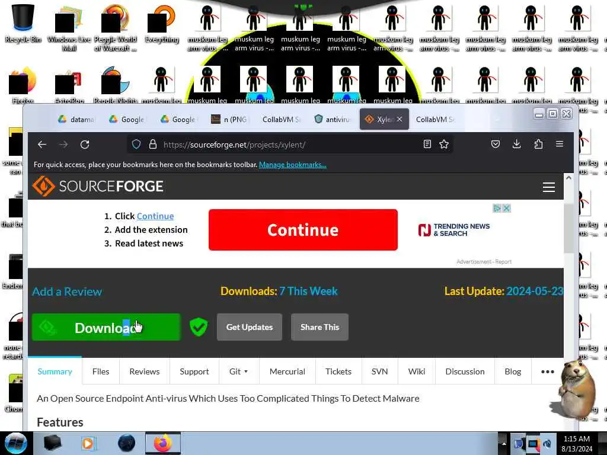Image resolution: width=607 pixels, height=455 pixels.
Task: Open Firefox desktop shortcut
Action: click(x=23, y=85)
